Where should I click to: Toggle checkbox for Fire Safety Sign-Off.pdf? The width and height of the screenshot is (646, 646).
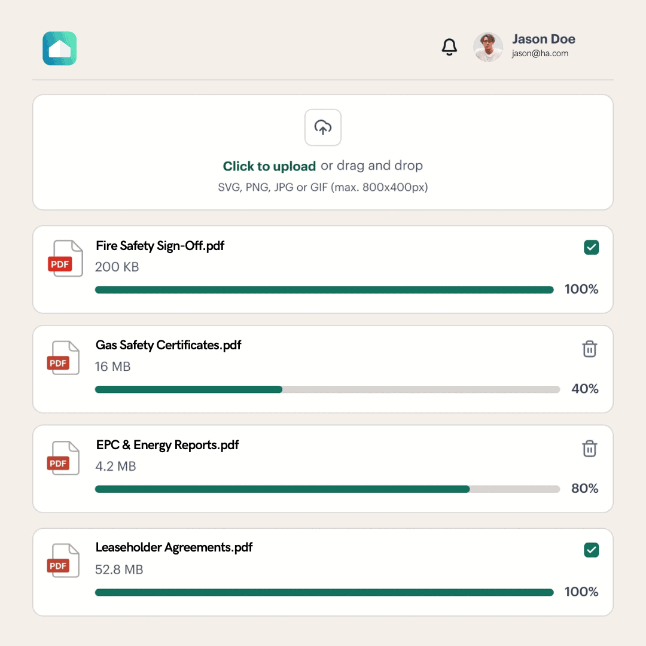[x=591, y=247]
